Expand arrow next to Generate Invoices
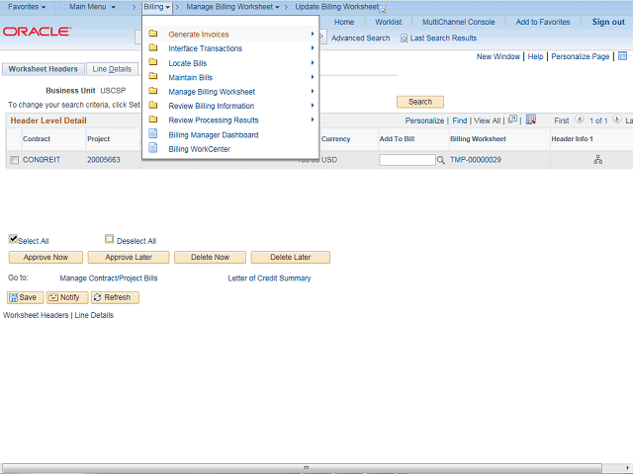Image resolution: width=633 pixels, height=474 pixels. tap(313, 34)
